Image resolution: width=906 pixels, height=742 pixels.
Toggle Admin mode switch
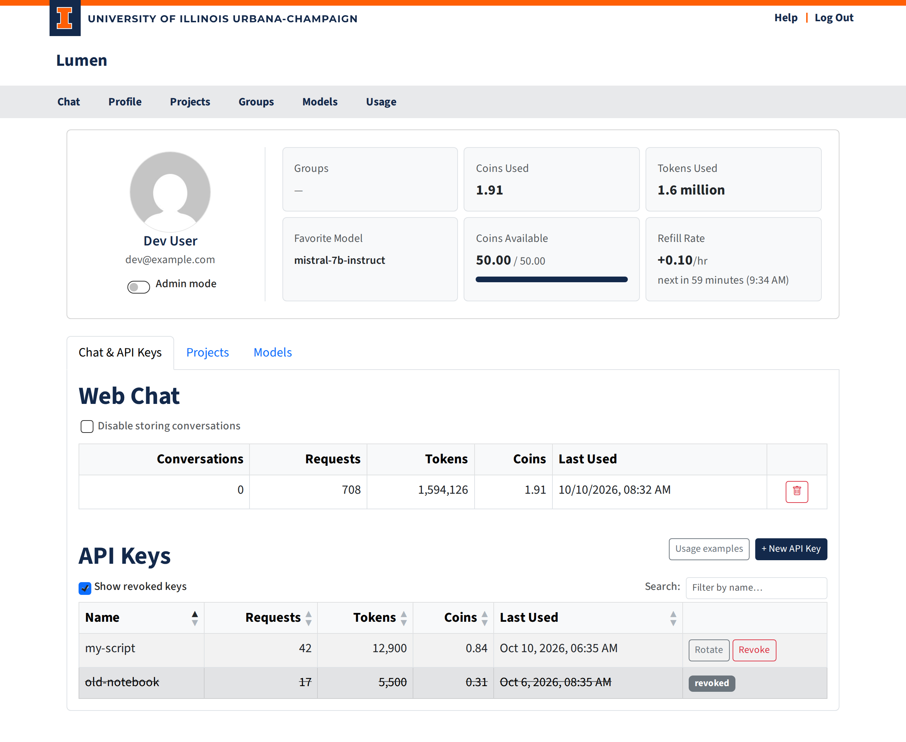tap(139, 287)
